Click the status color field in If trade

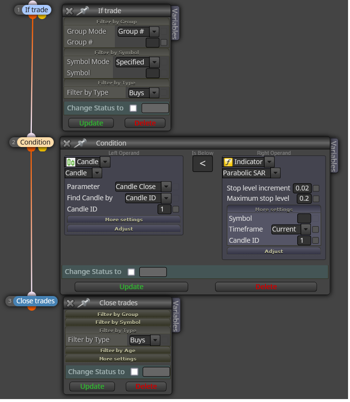pos(156,109)
